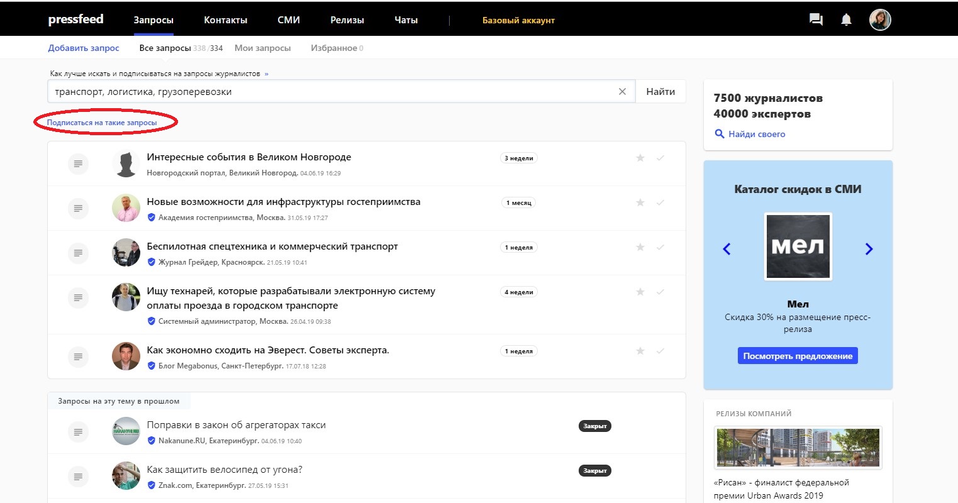
Task: Click the user profile avatar
Action: pyautogui.click(x=879, y=20)
